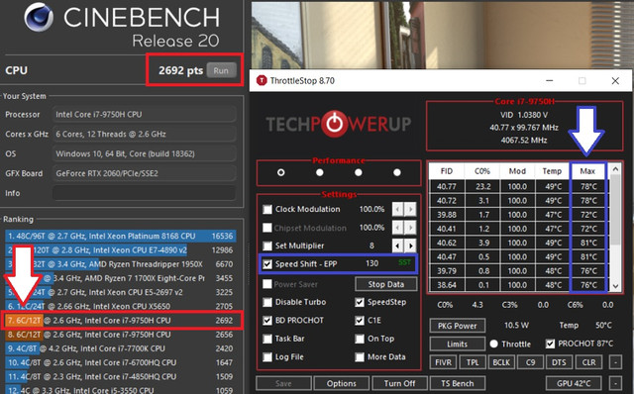Click the CLR button to clear data
The height and width of the screenshot is (394, 634).
[x=588, y=362]
